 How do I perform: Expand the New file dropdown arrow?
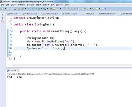coord(5,9)
